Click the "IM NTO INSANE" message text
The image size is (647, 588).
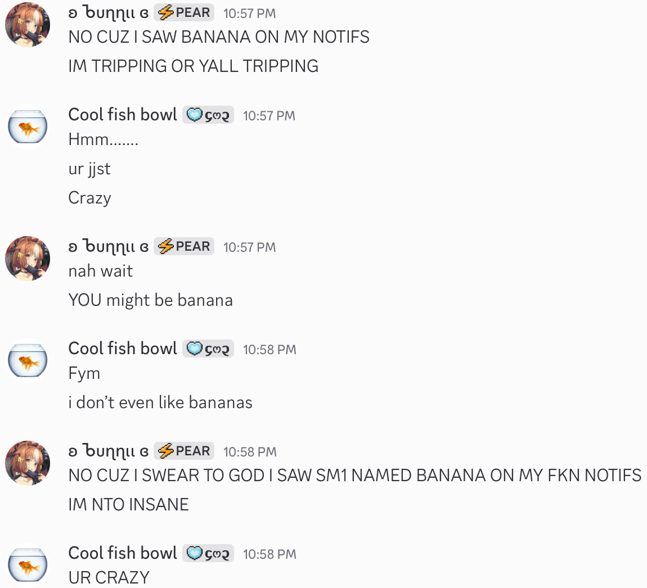pyautogui.click(x=128, y=505)
